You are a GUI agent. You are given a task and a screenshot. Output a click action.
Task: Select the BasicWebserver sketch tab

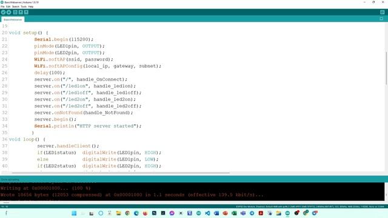point(13,19)
